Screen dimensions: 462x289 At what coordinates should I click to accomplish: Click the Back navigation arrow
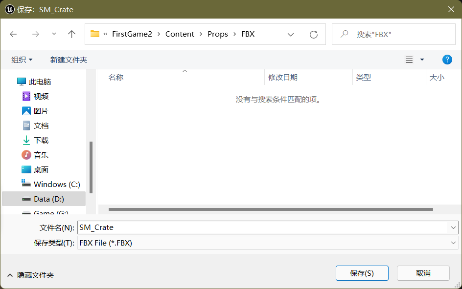tap(13, 34)
